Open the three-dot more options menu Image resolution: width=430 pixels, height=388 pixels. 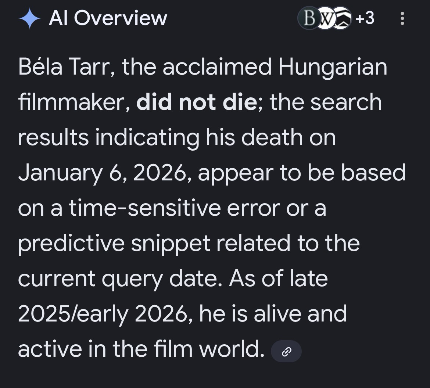pyautogui.click(x=402, y=19)
